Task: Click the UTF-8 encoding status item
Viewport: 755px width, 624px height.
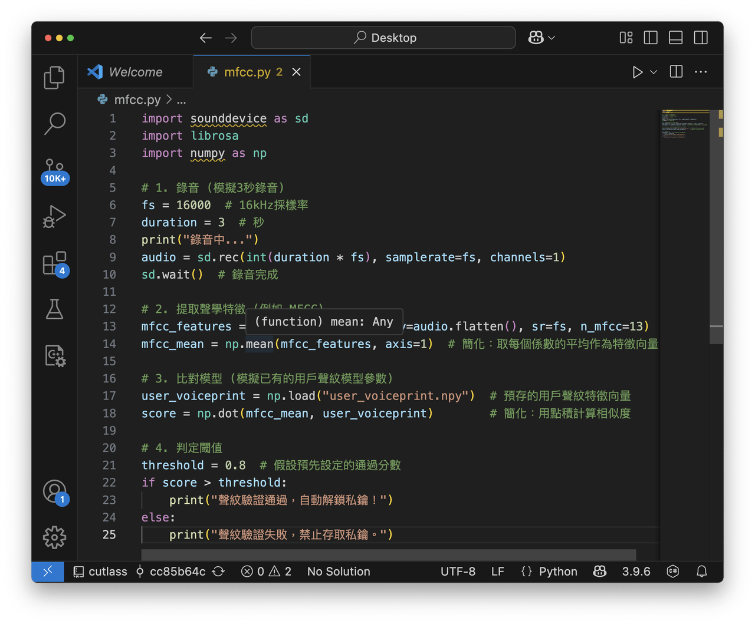Action: (458, 572)
